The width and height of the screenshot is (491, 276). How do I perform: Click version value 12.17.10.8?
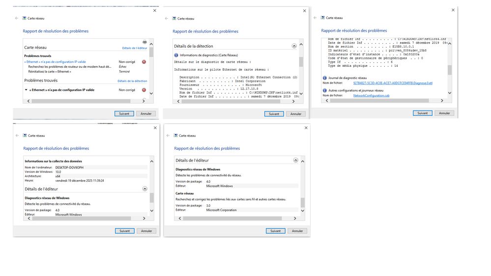tap(249, 89)
